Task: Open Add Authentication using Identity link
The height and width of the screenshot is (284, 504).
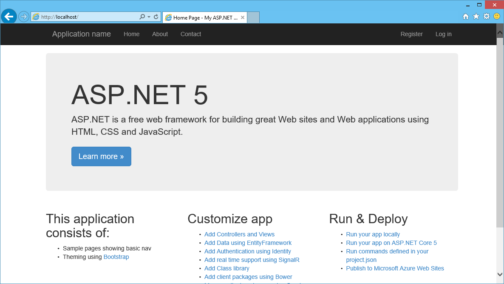Action: (247, 252)
